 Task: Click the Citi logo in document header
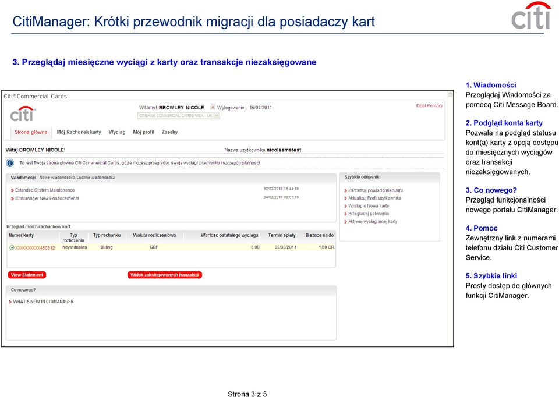coord(531,15)
